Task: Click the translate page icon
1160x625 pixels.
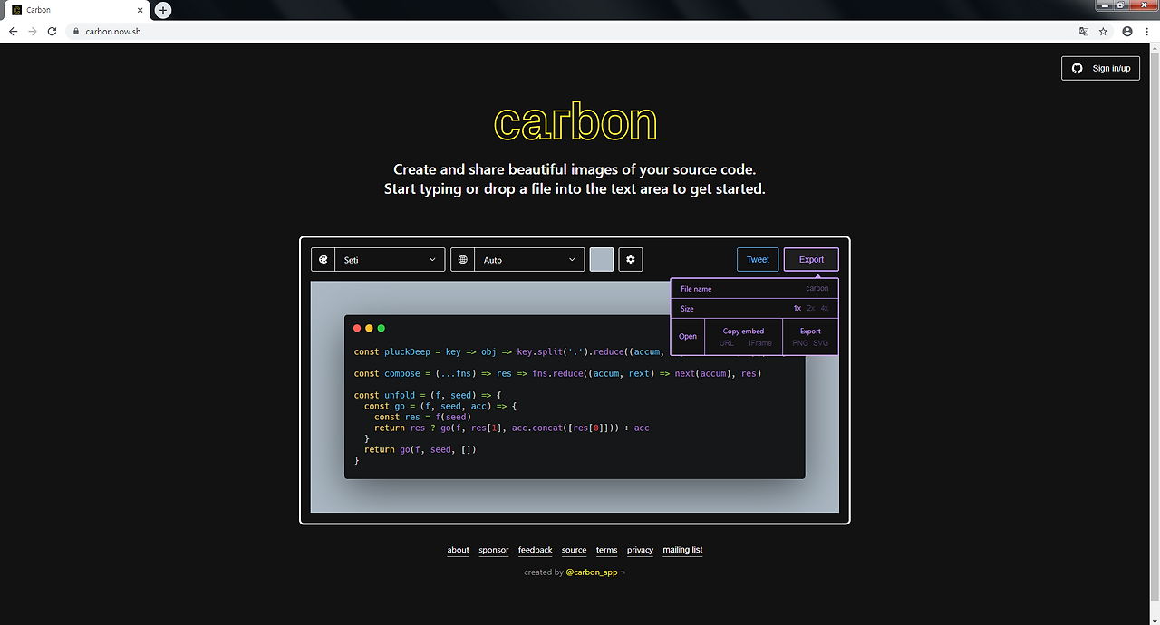Action: click(x=1083, y=31)
